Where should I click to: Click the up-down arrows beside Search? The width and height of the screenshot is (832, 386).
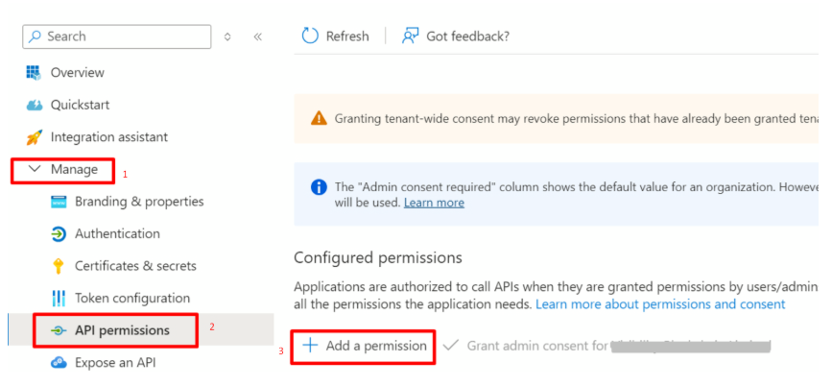tap(227, 36)
